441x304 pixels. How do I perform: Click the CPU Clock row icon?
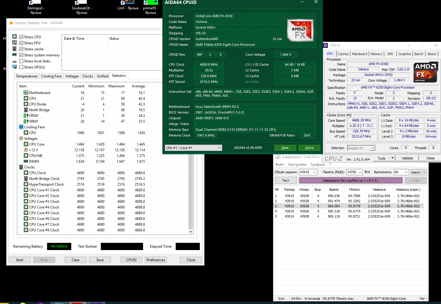(26, 173)
